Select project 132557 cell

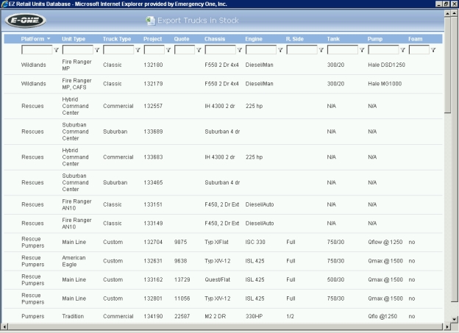pos(153,106)
